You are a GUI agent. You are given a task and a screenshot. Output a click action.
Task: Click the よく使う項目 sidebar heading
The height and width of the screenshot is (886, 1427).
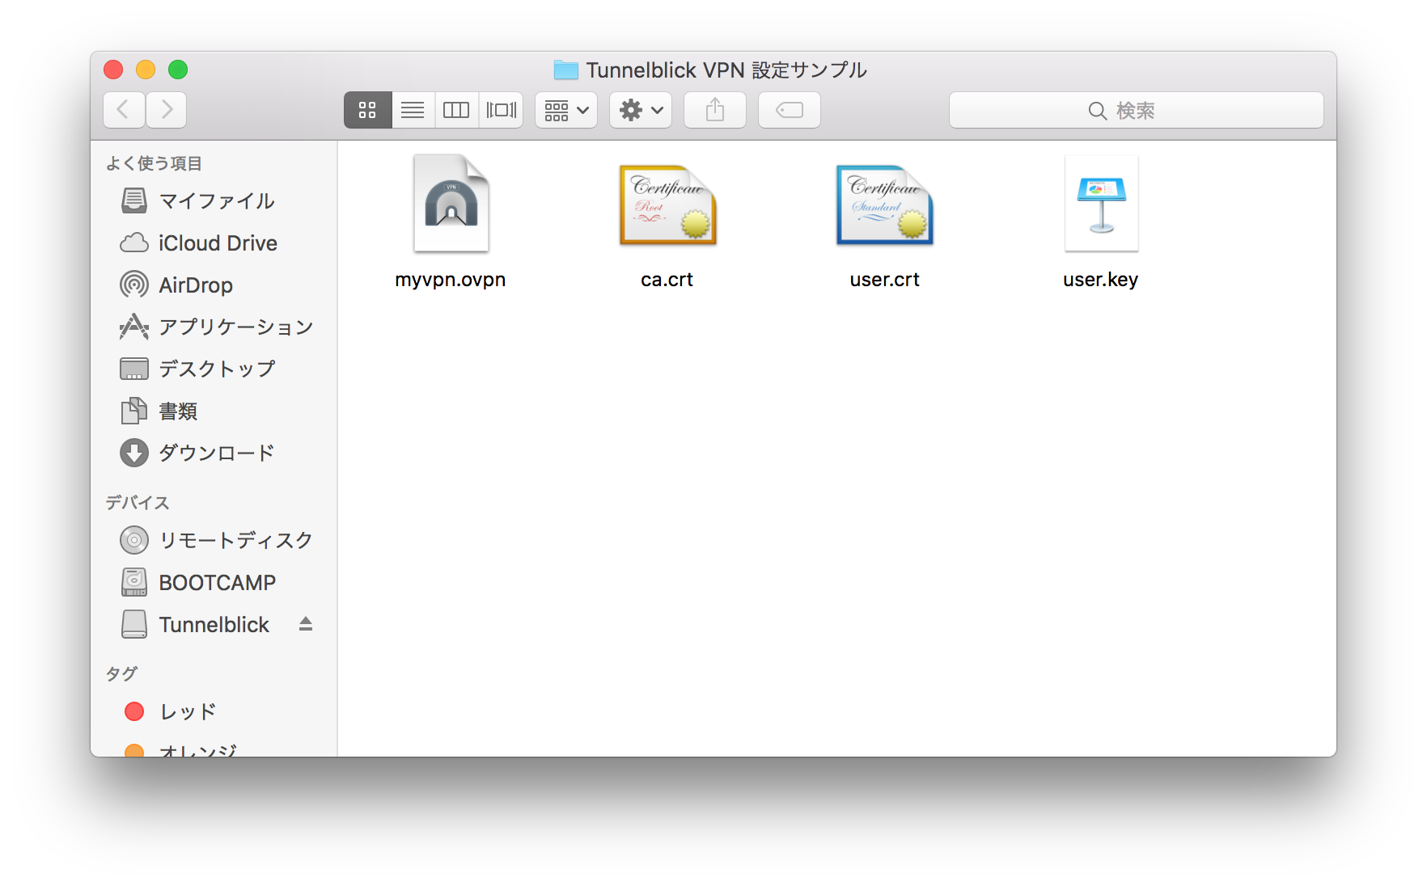(x=155, y=163)
